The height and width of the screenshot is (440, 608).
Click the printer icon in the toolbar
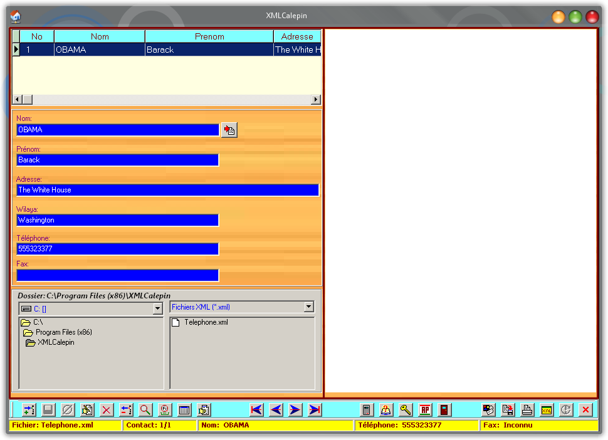tap(527, 410)
